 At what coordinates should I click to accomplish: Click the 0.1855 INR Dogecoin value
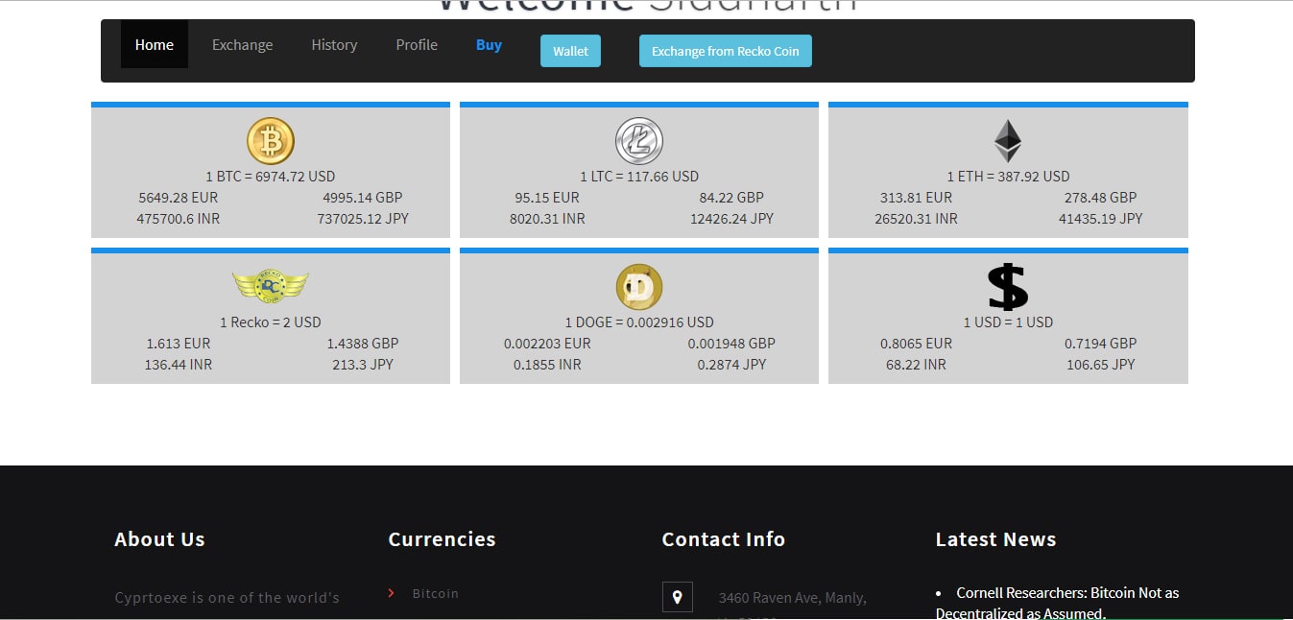(x=547, y=365)
